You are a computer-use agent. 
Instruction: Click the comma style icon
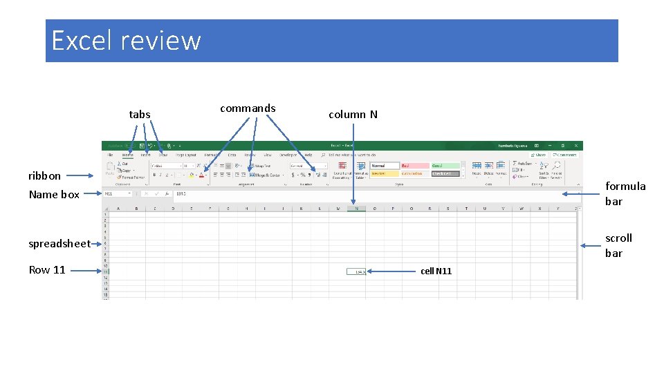310,175
